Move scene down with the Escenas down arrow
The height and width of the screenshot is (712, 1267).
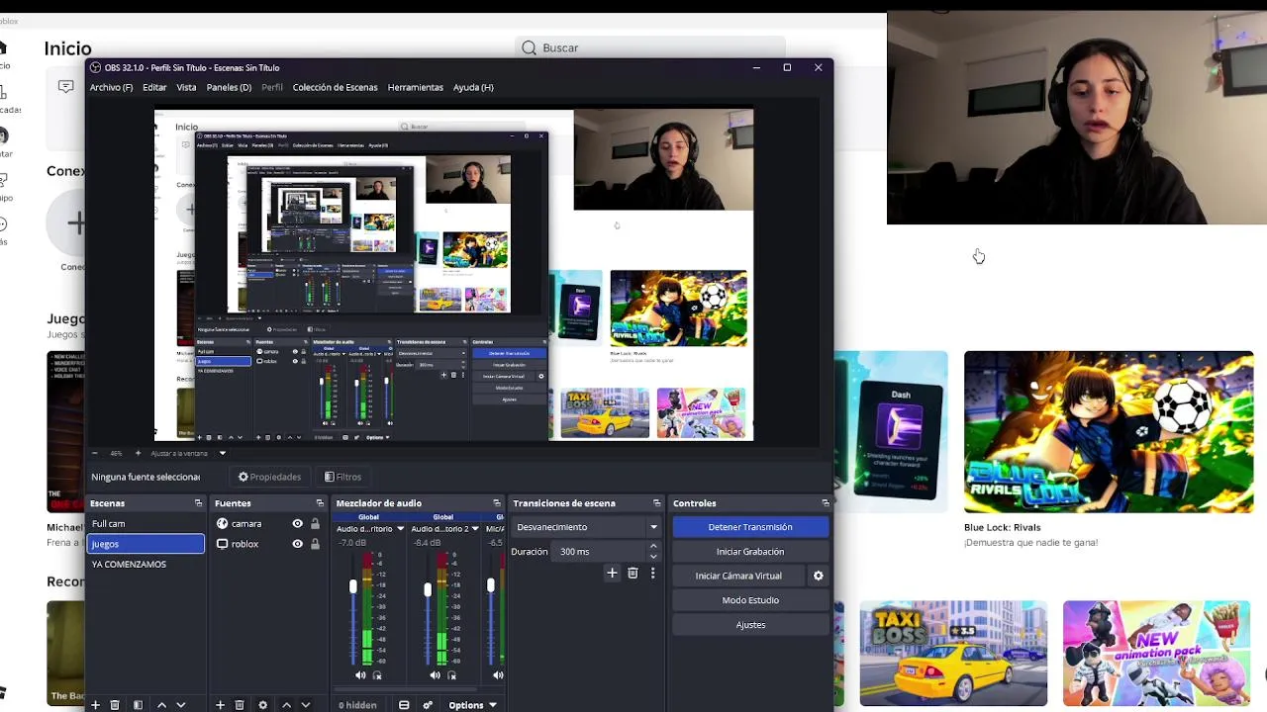click(180, 705)
